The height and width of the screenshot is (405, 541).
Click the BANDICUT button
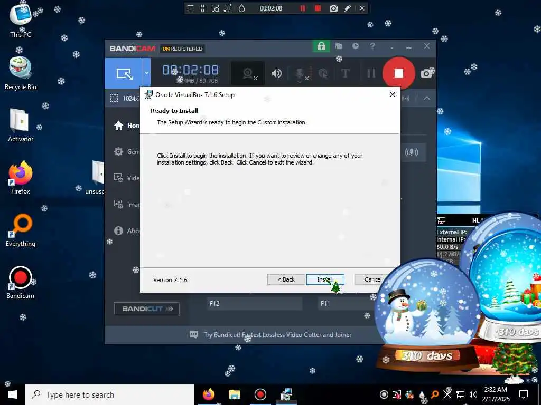147,308
